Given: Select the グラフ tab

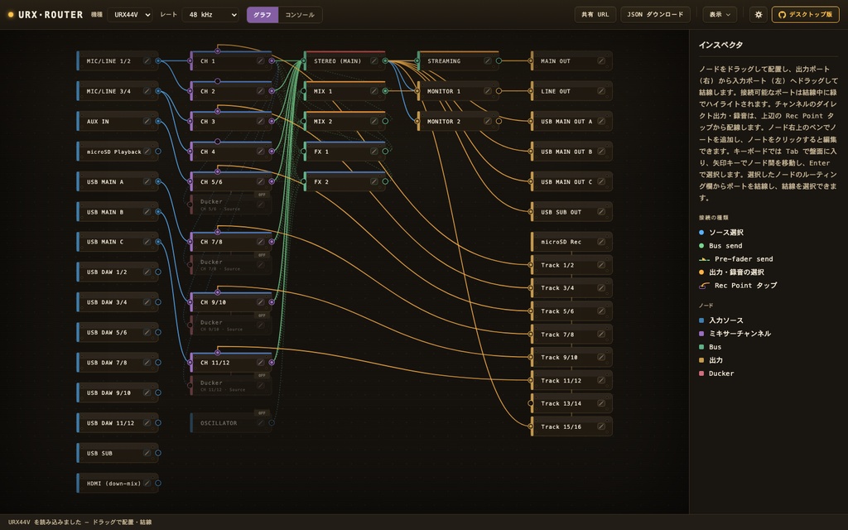Looking at the screenshot, I should tap(263, 15).
